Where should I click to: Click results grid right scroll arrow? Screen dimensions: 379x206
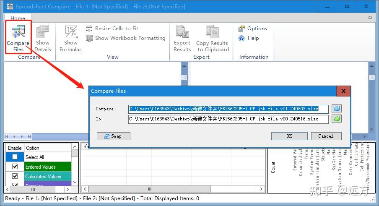click(x=261, y=189)
